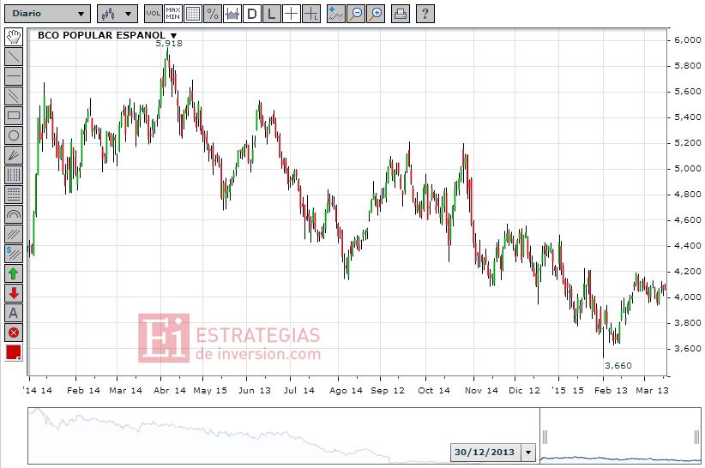Select the arcs drawing tool

pyautogui.click(x=14, y=214)
